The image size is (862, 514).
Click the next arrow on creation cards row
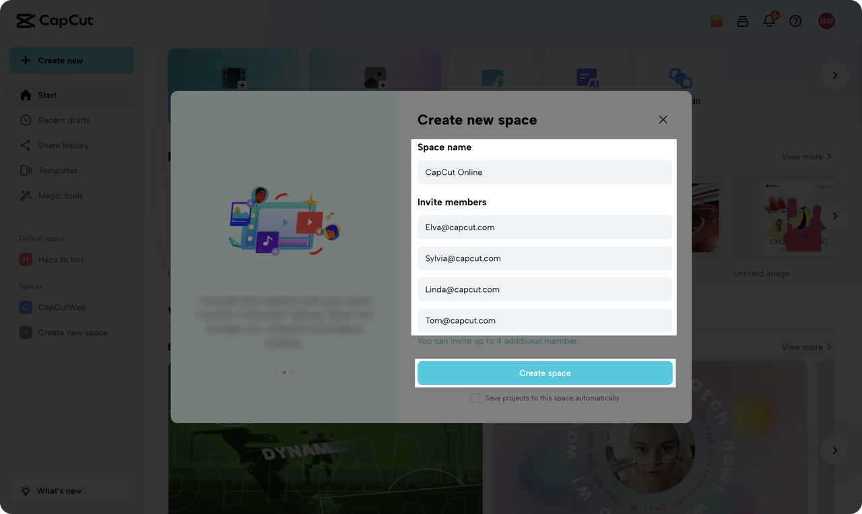(835, 75)
